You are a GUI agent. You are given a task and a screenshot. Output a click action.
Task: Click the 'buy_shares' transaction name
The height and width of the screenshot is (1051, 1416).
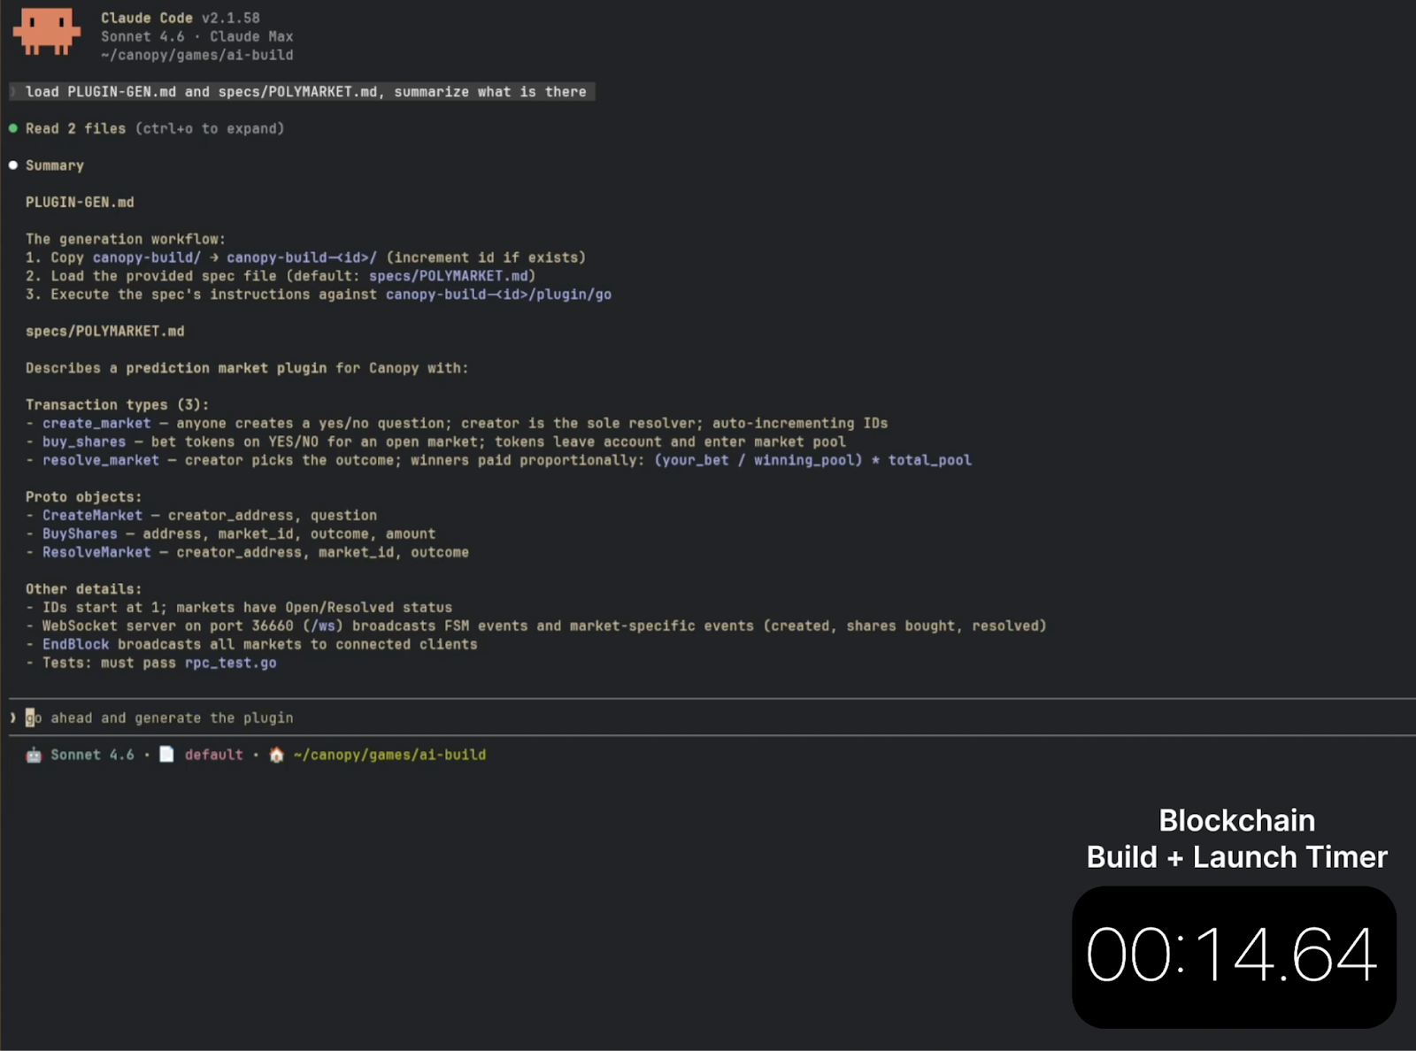(84, 441)
